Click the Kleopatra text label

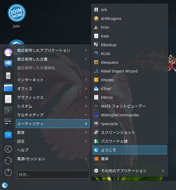point(109,62)
